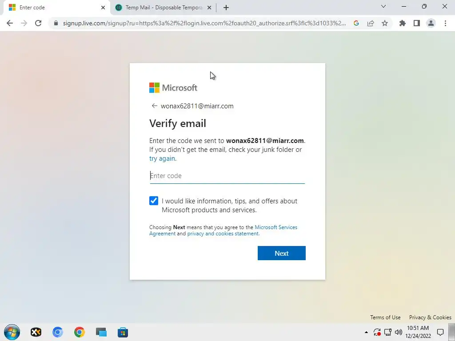
Task: Click the try again link
Action: tap(162, 159)
